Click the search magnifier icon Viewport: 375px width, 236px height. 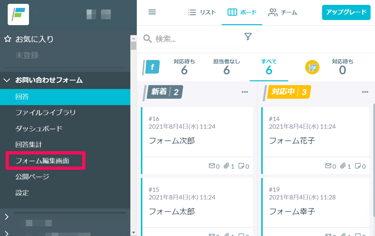click(x=147, y=39)
